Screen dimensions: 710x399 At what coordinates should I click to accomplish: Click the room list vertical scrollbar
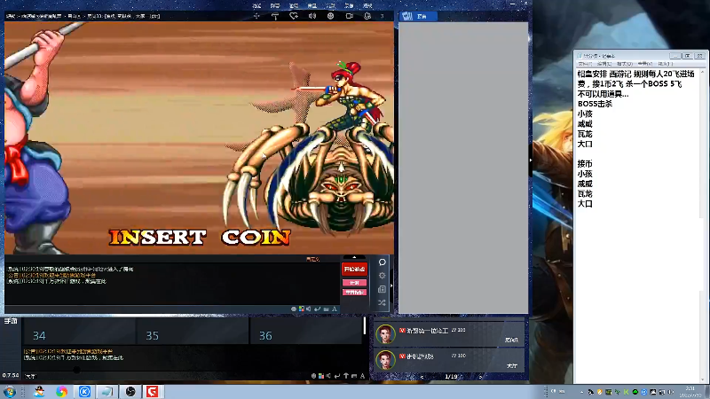(365, 325)
